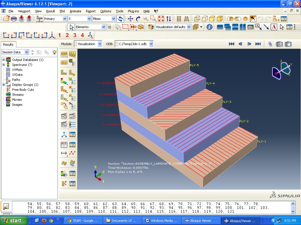
Task: Toggle the orange sphere display option
Action: click(245, 19)
